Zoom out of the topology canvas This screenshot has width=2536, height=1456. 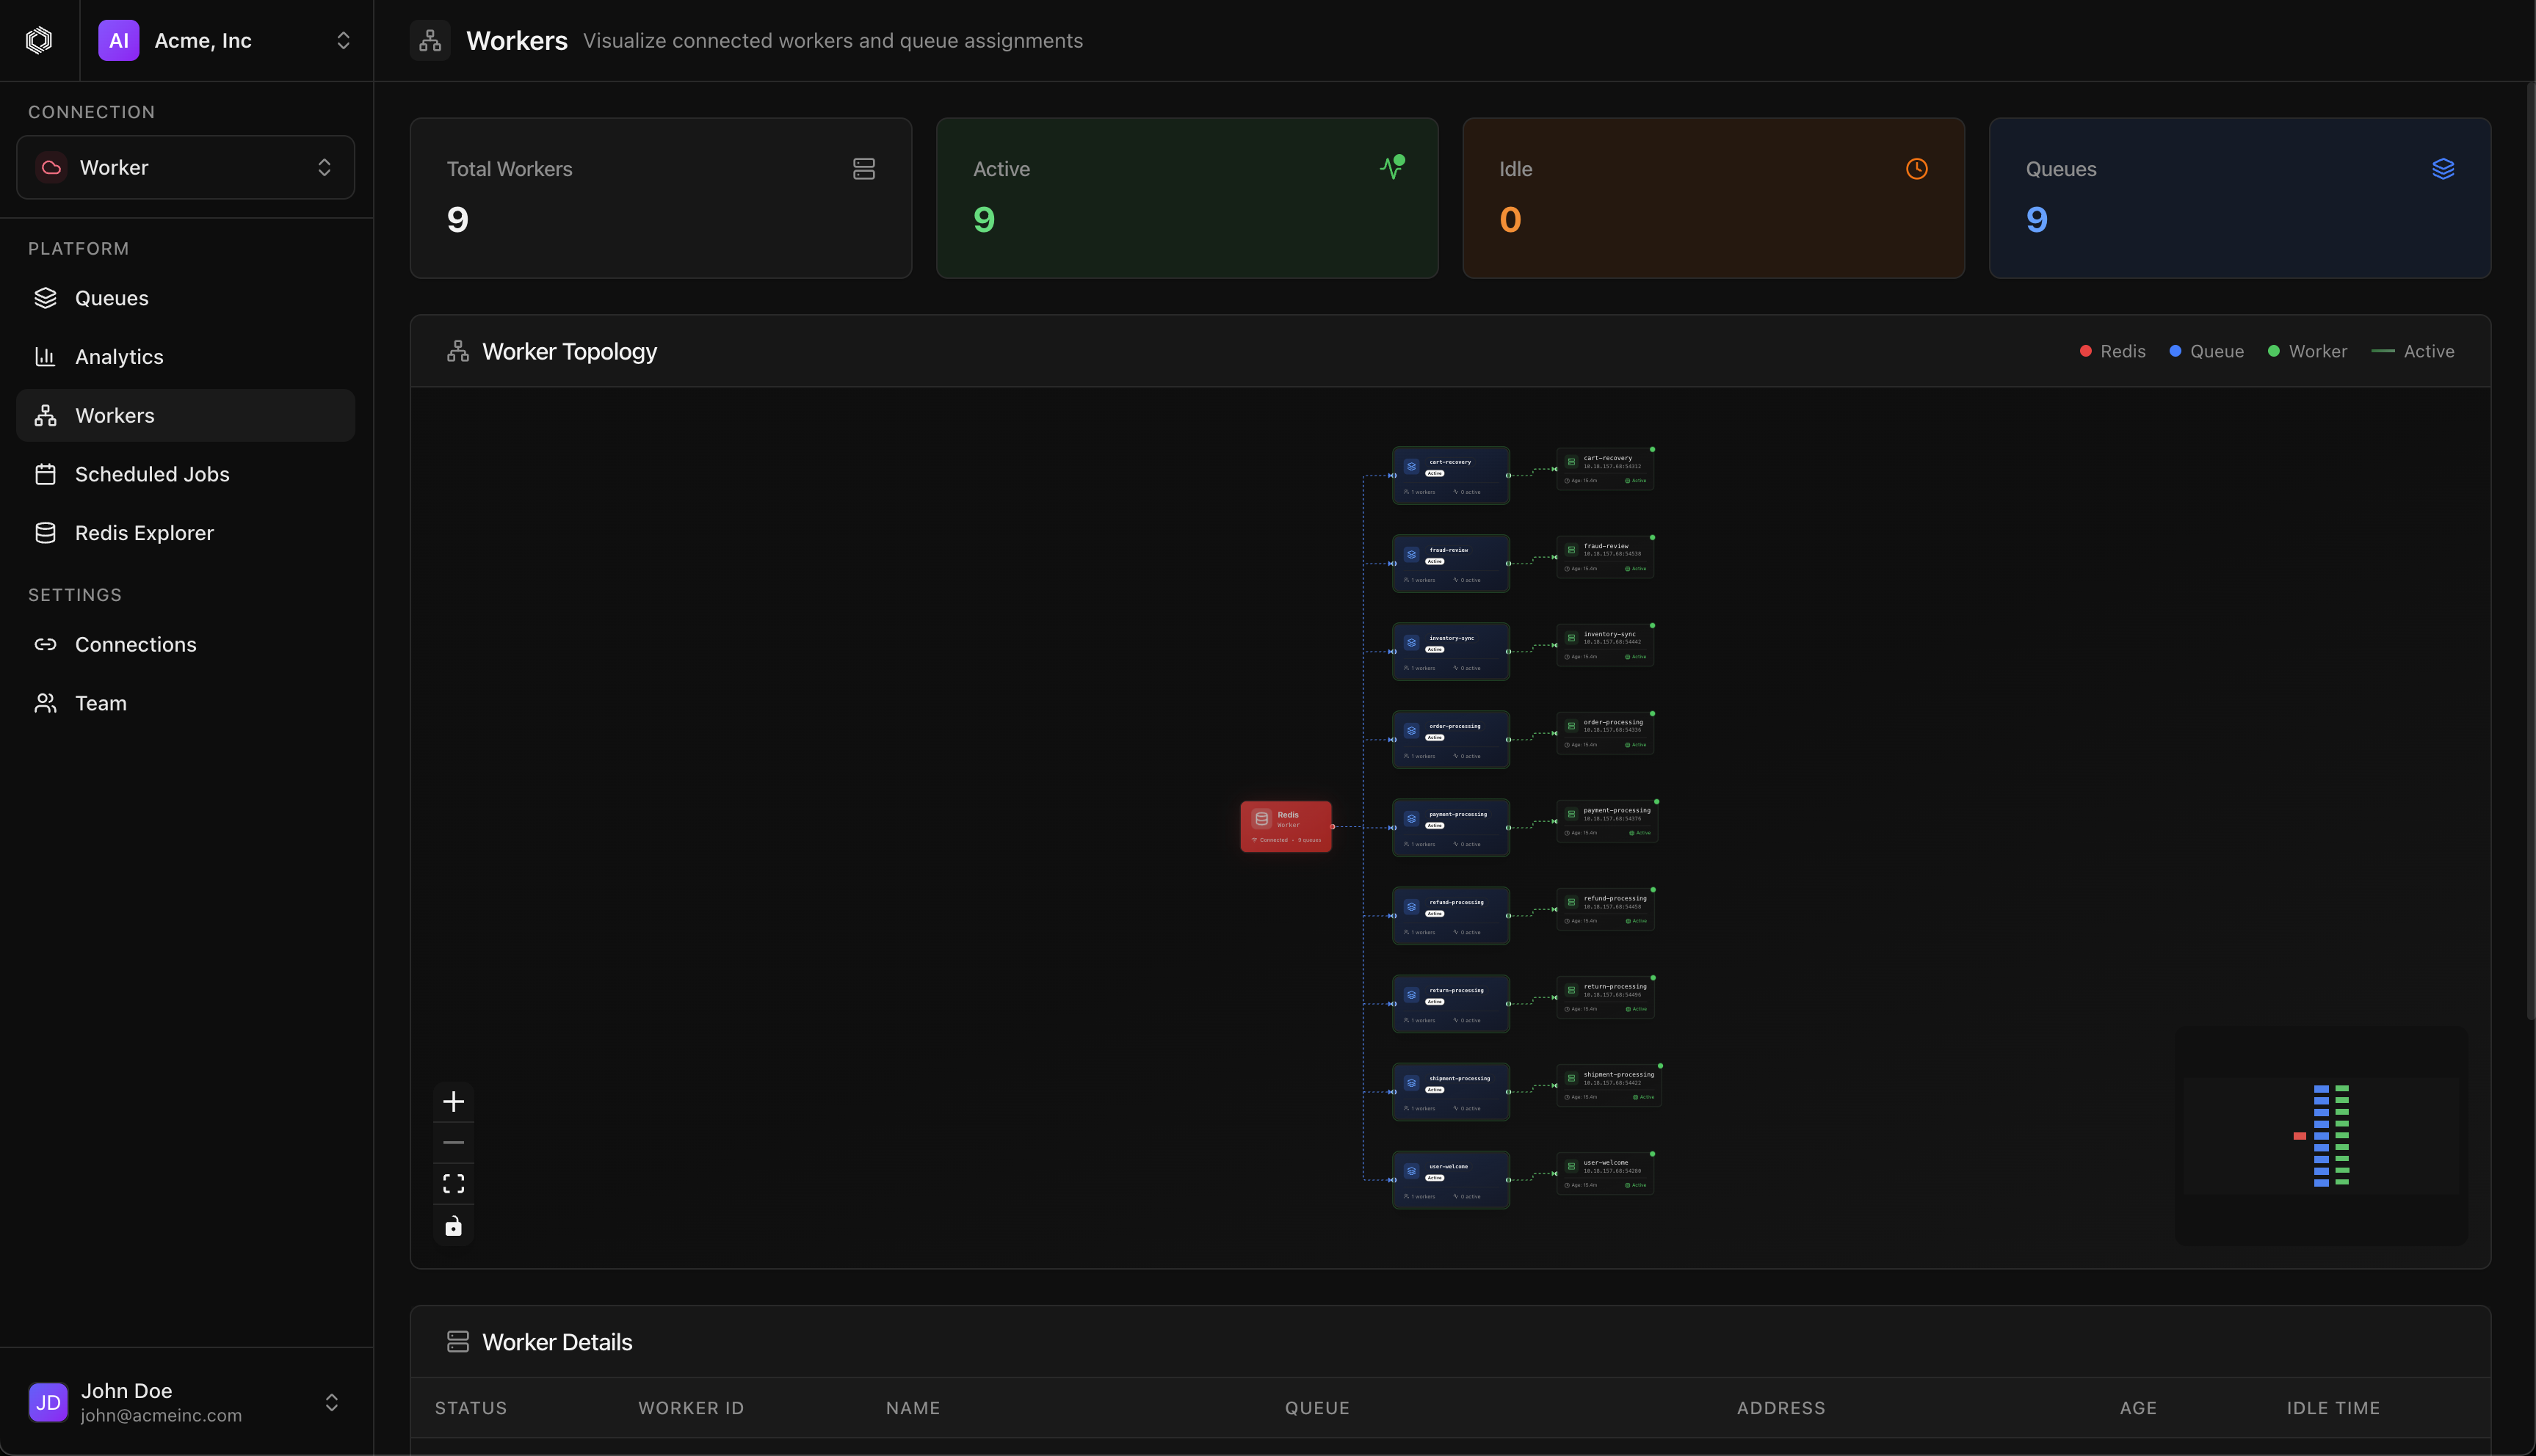click(x=453, y=1143)
